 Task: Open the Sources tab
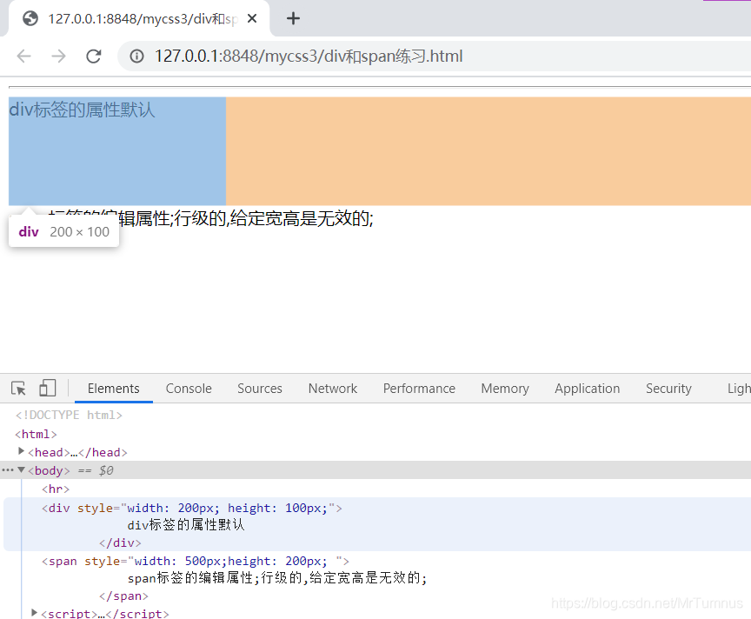[260, 389]
